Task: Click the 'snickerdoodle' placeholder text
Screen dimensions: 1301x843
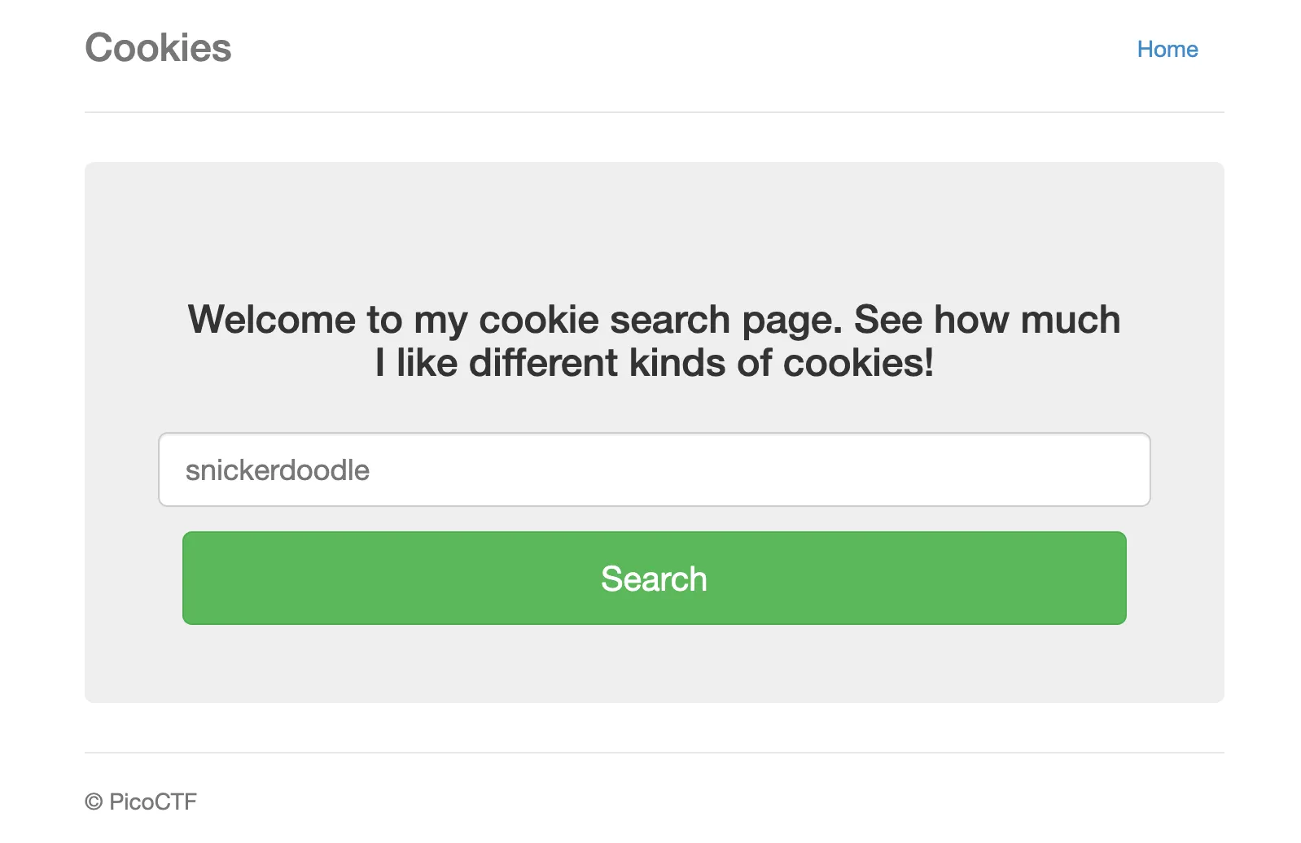Action: pyautogui.click(x=278, y=470)
